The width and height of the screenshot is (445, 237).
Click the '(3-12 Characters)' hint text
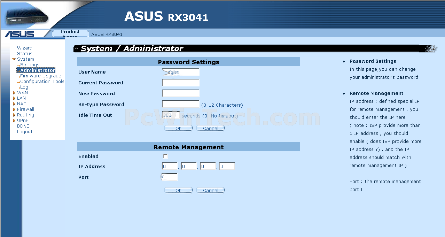[x=222, y=105]
